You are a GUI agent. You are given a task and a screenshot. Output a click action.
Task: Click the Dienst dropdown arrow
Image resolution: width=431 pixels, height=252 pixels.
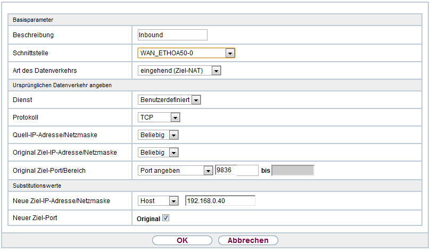[196, 100]
